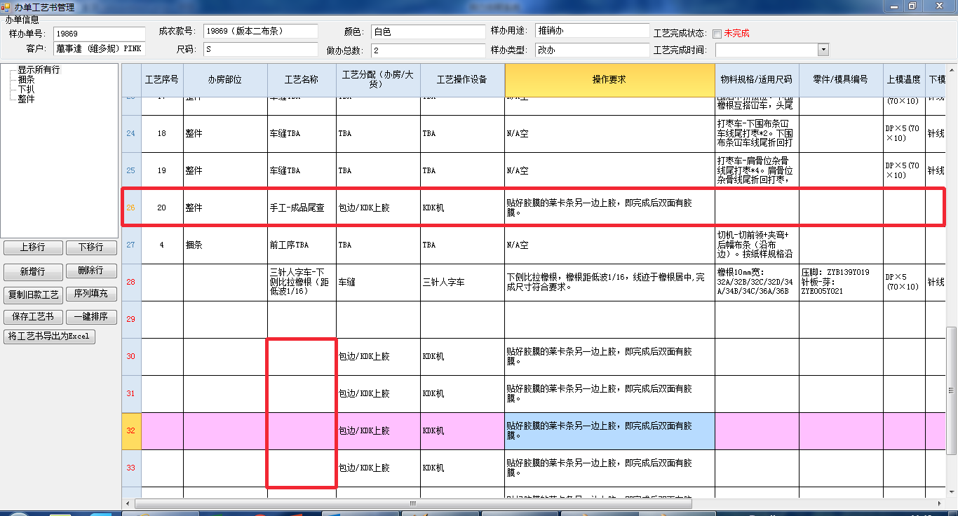Click the 样办单号 input field

[99, 33]
